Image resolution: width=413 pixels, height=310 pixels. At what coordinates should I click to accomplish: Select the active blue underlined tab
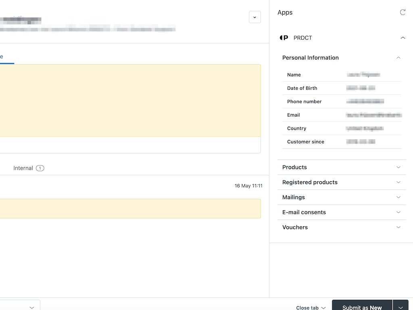coord(4,57)
